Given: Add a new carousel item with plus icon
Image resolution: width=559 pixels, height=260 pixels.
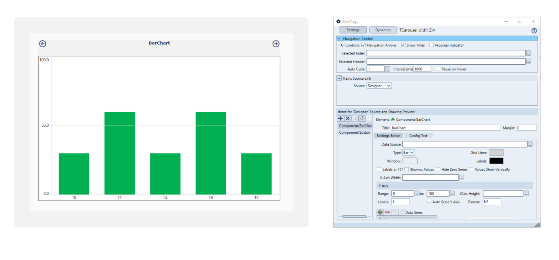Looking at the screenshot, I should (341, 118).
